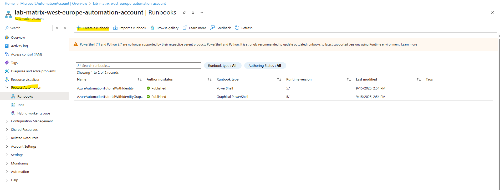Image resolution: width=500 pixels, height=190 pixels.
Task: Toggle expand/collapse all sidebar groups icon
Action: point(57,28)
